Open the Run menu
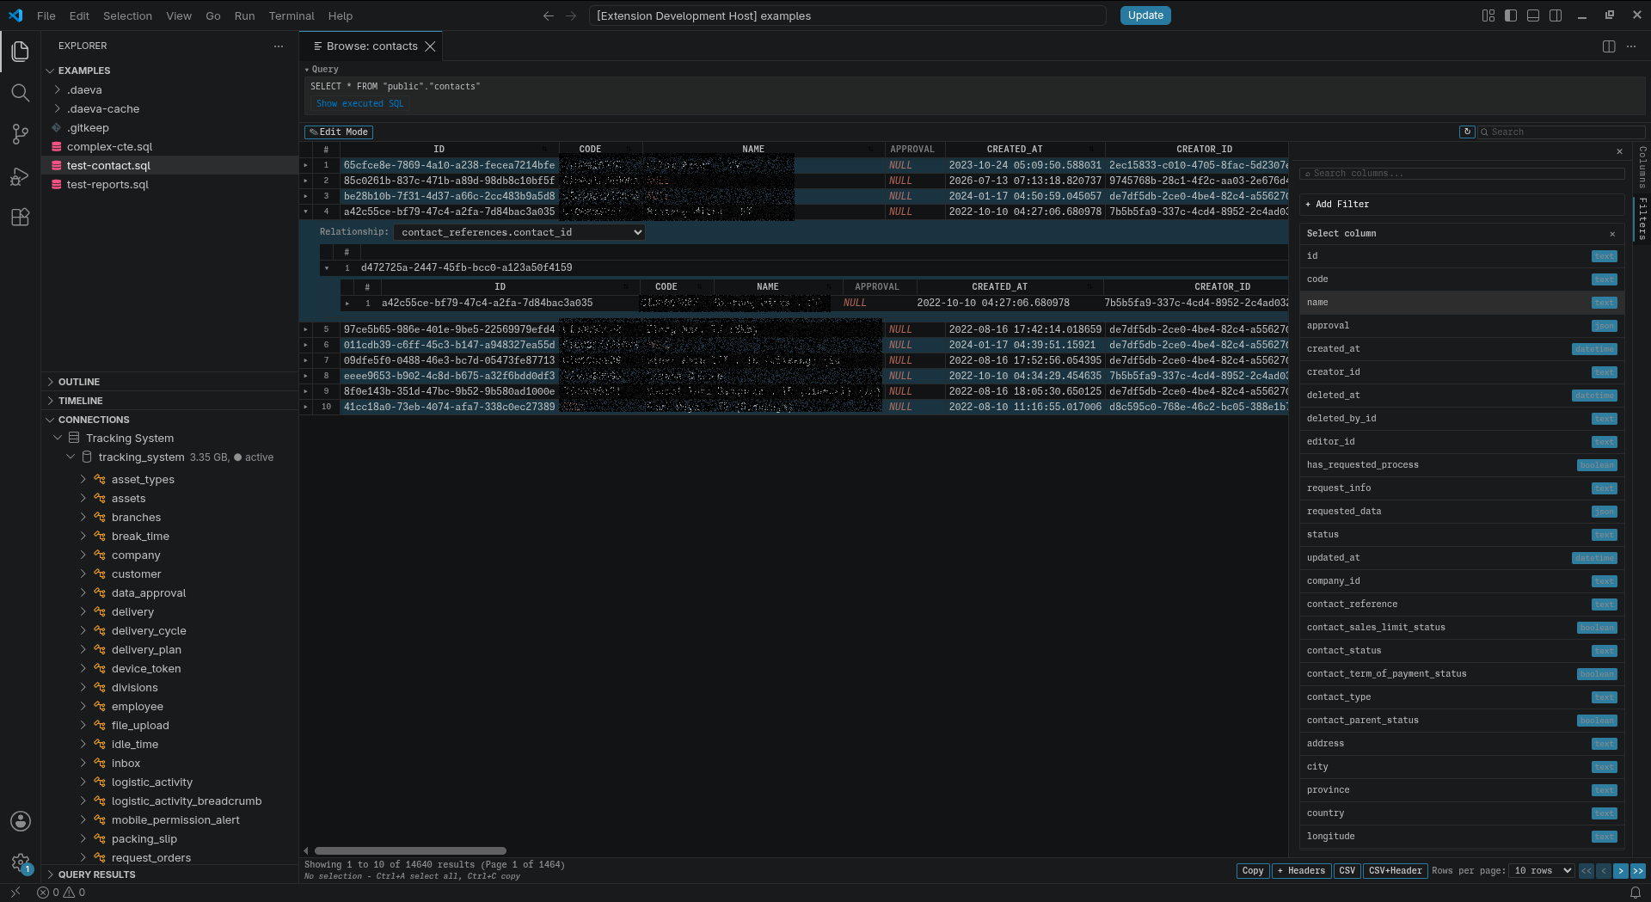 click(x=244, y=15)
